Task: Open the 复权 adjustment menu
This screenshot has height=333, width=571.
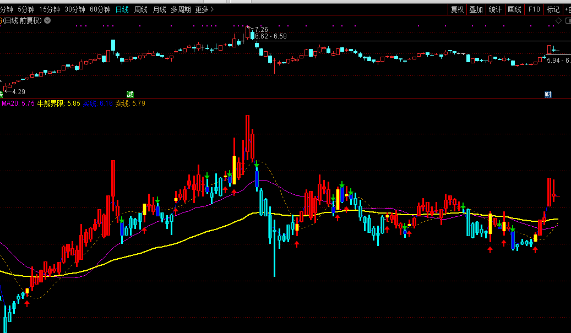Action: point(457,9)
